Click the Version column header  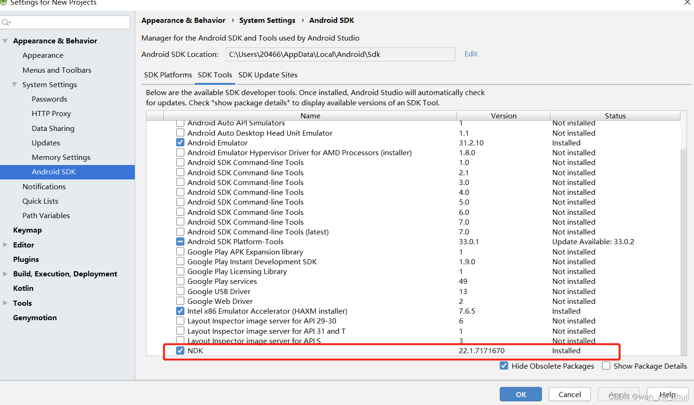pyautogui.click(x=504, y=116)
